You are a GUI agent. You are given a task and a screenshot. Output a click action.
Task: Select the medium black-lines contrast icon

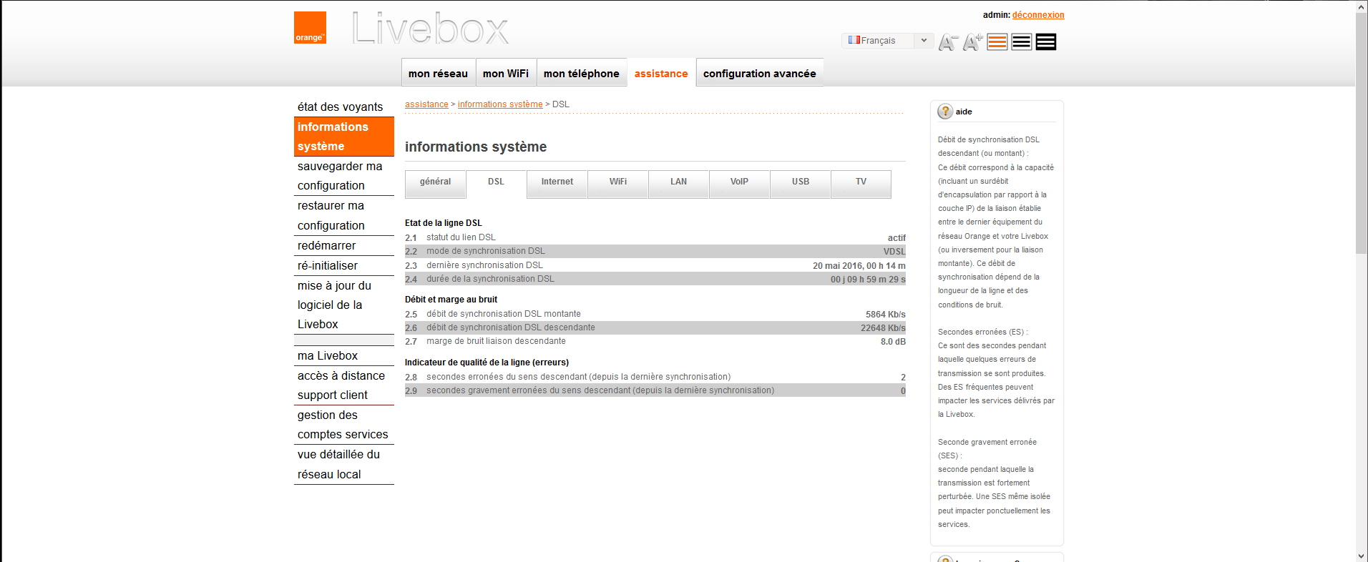(1022, 42)
